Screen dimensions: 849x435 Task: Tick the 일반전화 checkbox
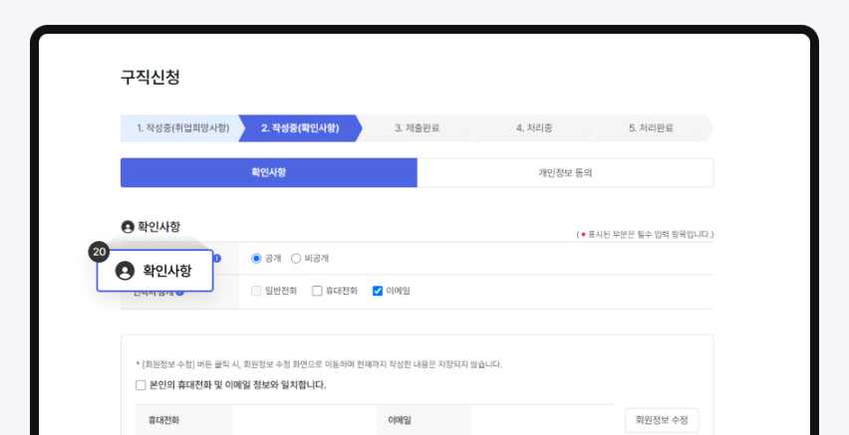point(256,291)
